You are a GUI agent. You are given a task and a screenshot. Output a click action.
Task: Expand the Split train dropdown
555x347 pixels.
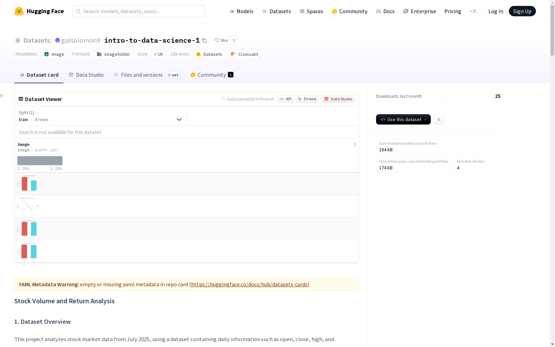click(x=101, y=116)
